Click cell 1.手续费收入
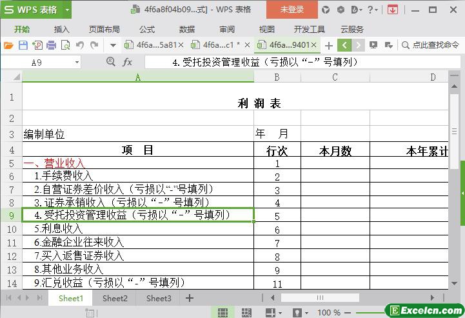Screen dimensions: 465x318 pyautogui.click(x=138, y=175)
